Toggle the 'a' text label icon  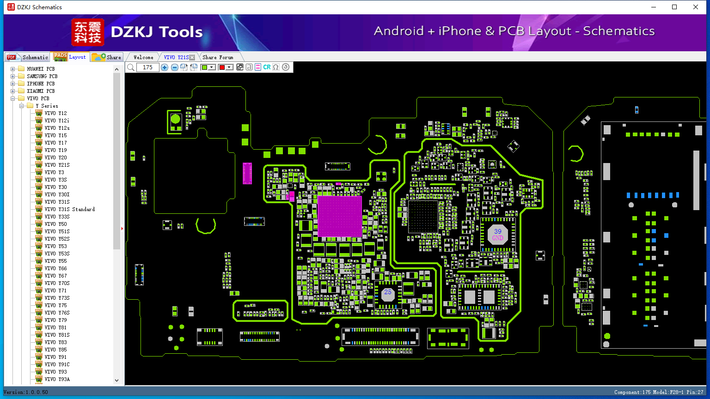point(249,67)
